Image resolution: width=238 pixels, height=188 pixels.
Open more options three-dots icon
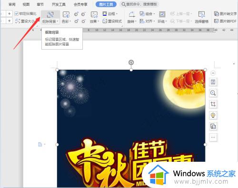click(213, 137)
